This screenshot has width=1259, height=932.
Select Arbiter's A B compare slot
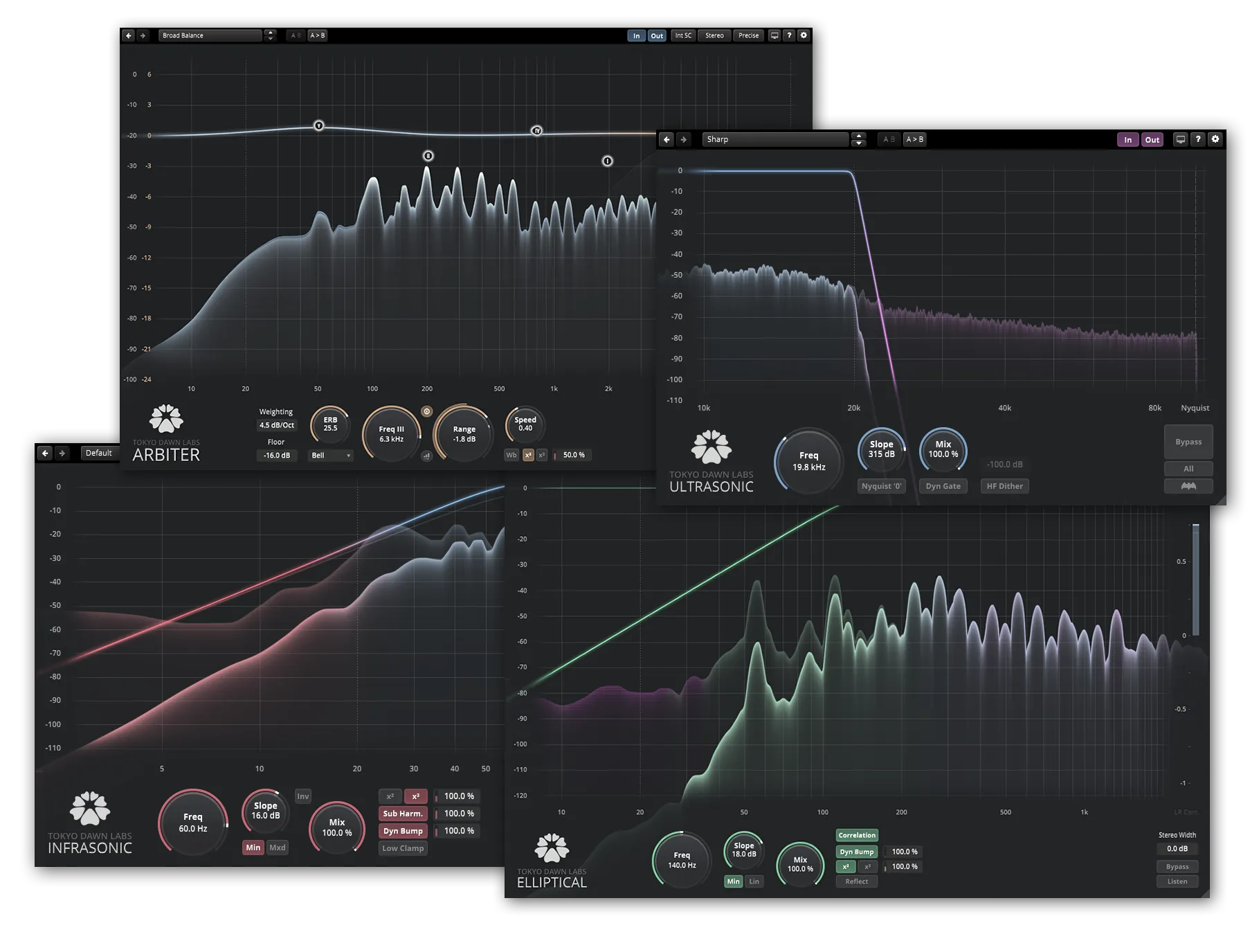coord(296,35)
